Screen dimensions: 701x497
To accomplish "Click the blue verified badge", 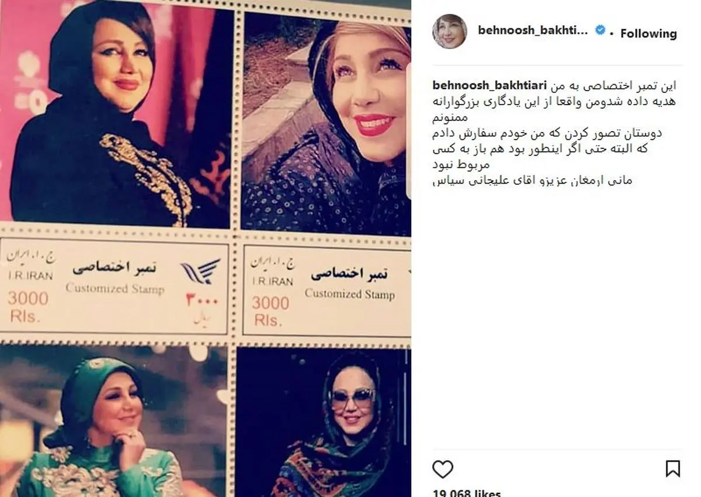I will [599, 30].
